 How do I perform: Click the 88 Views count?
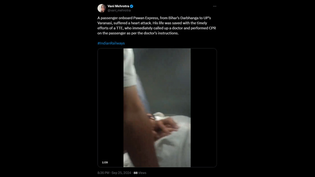point(140,173)
